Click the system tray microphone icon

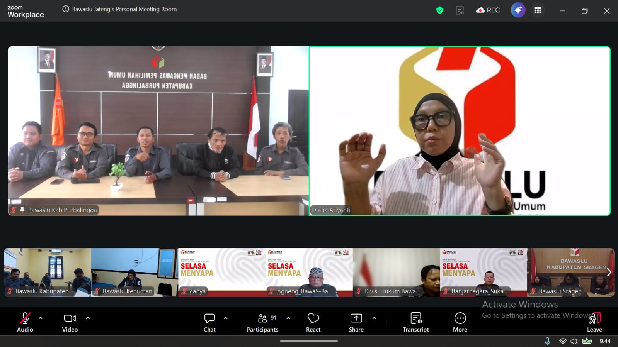click(547, 341)
